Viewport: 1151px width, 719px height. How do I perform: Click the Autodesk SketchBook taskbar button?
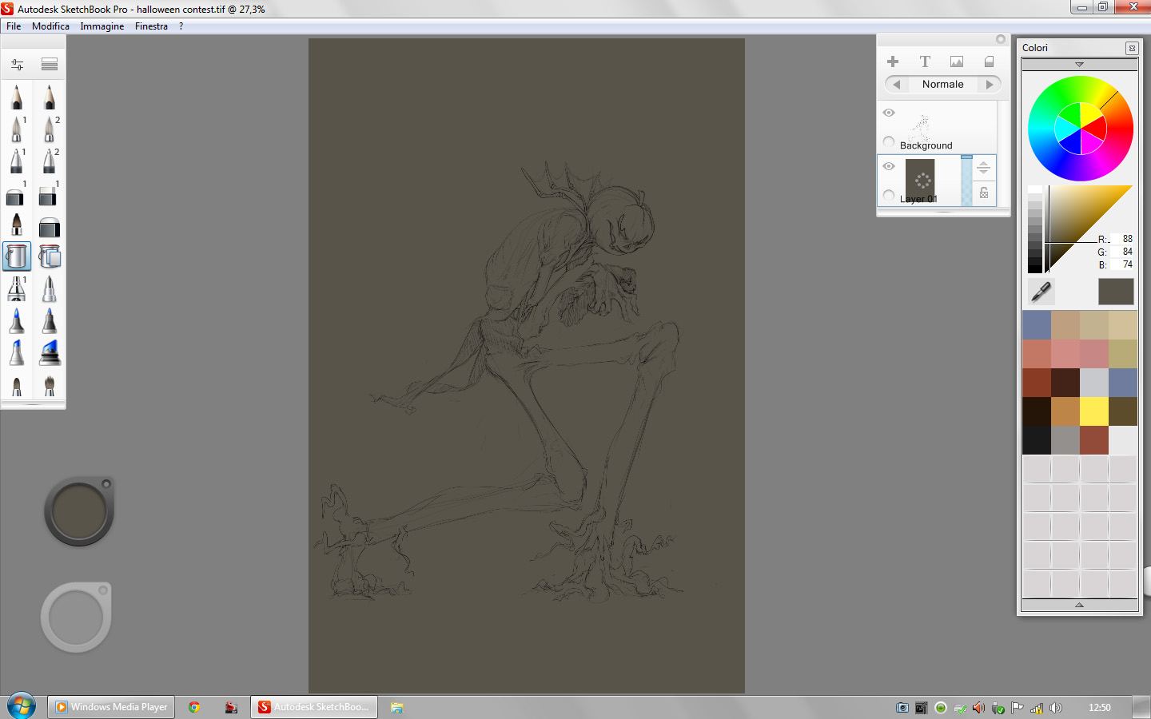point(314,707)
